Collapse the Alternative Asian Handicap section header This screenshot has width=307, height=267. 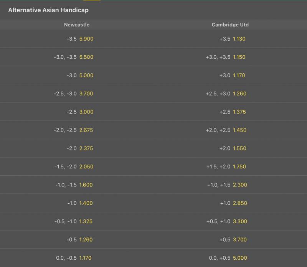pyautogui.click(x=48, y=10)
